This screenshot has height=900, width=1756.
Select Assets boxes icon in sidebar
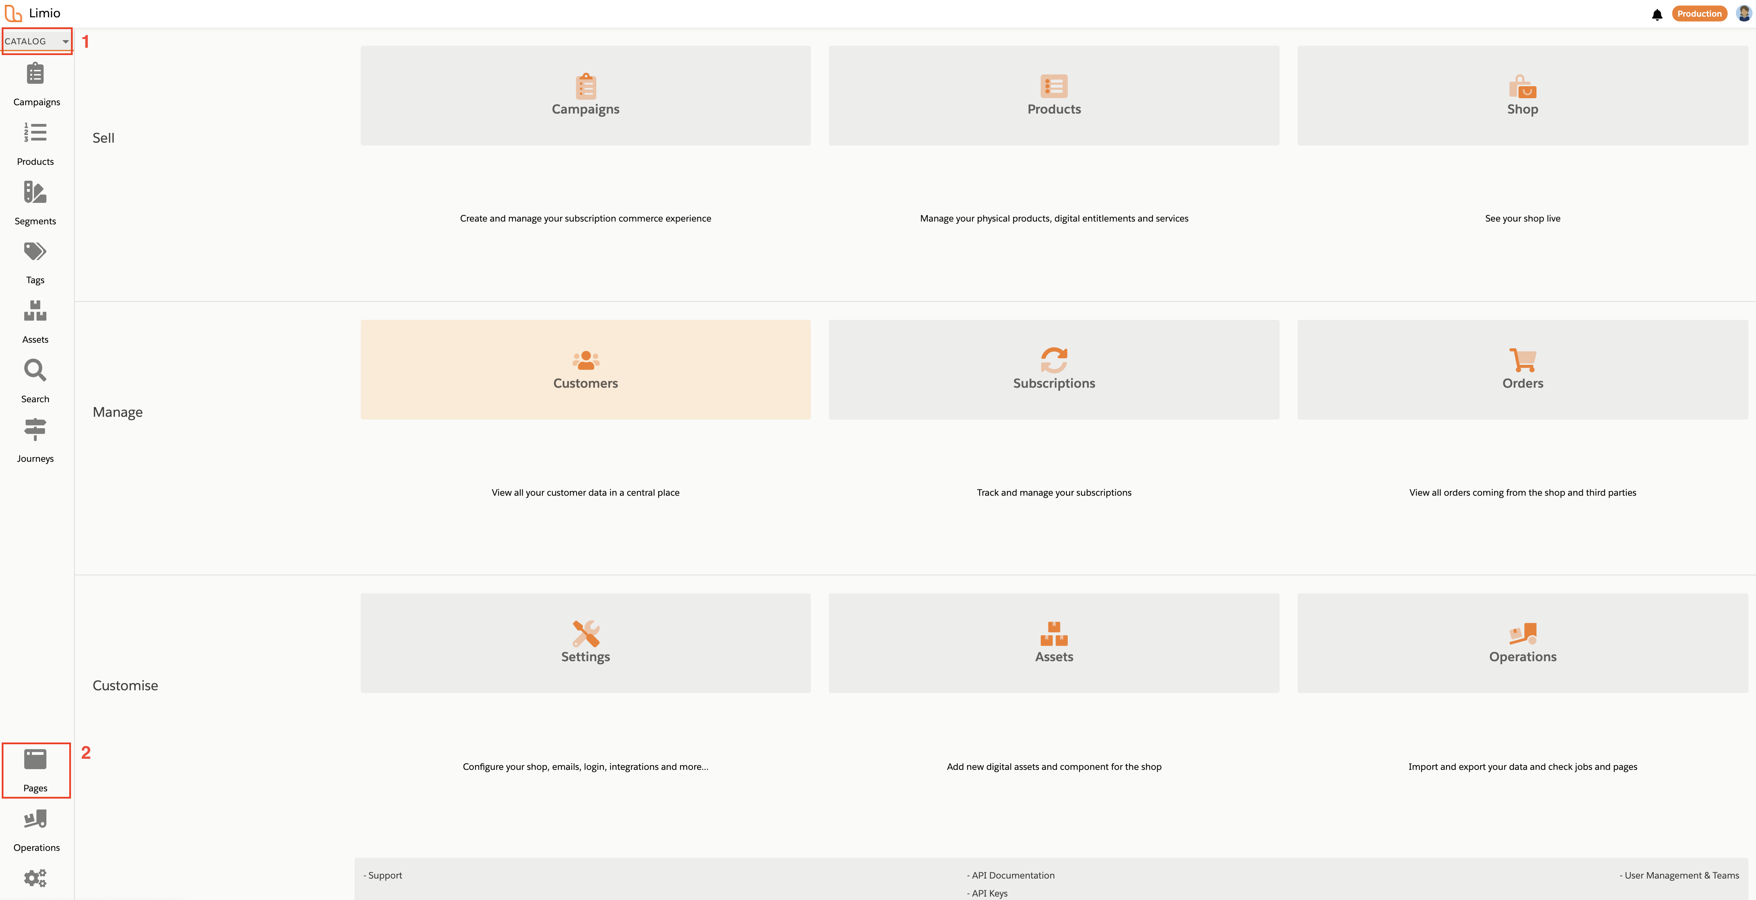(x=35, y=311)
